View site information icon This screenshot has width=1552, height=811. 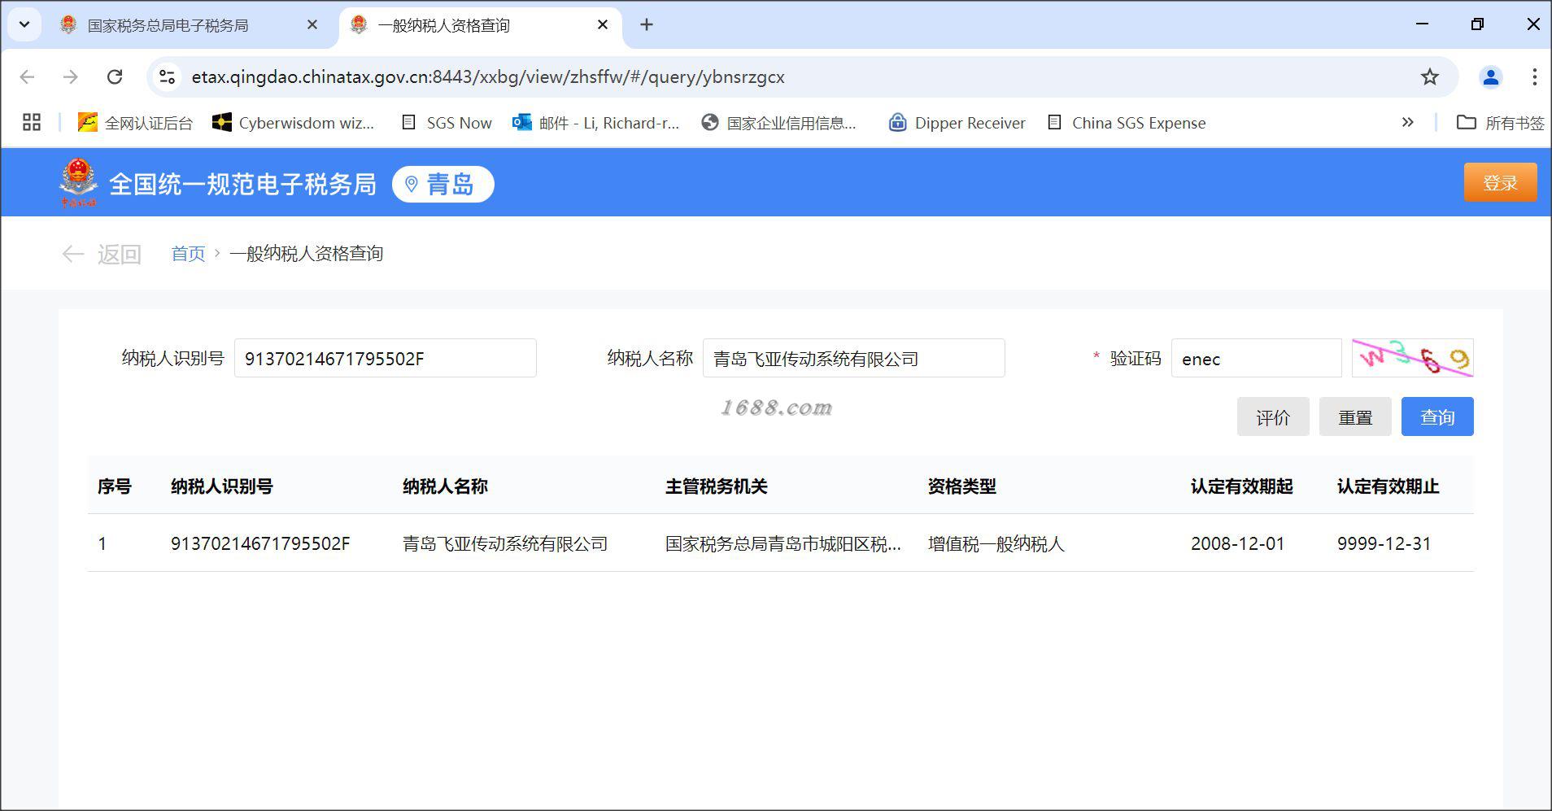(167, 76)
